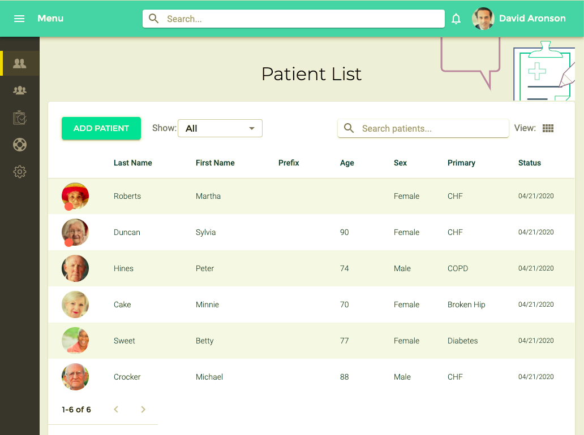The height and width of the screenshot is (435, 584).
Task: Sort by Age column header
Action: click(x=347, y=163)
